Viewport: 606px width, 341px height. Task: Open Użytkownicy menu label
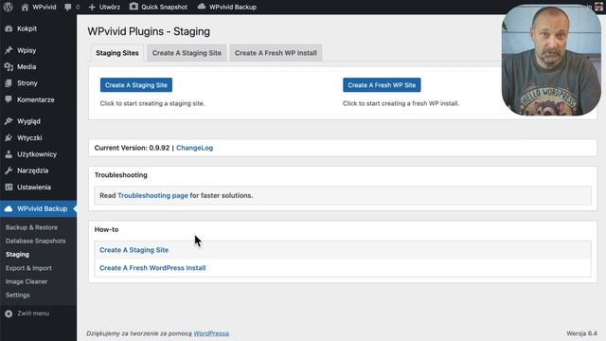(x=37, y=154)
